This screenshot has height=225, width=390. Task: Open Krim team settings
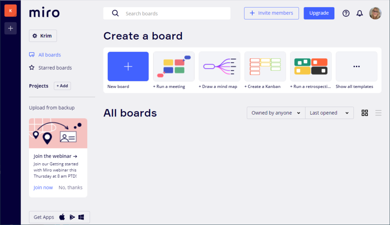pyautogui.click(x=43, y=36)
